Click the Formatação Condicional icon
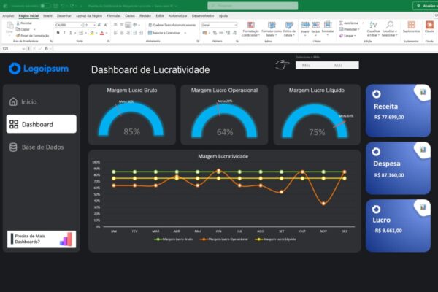 (251, 25)
